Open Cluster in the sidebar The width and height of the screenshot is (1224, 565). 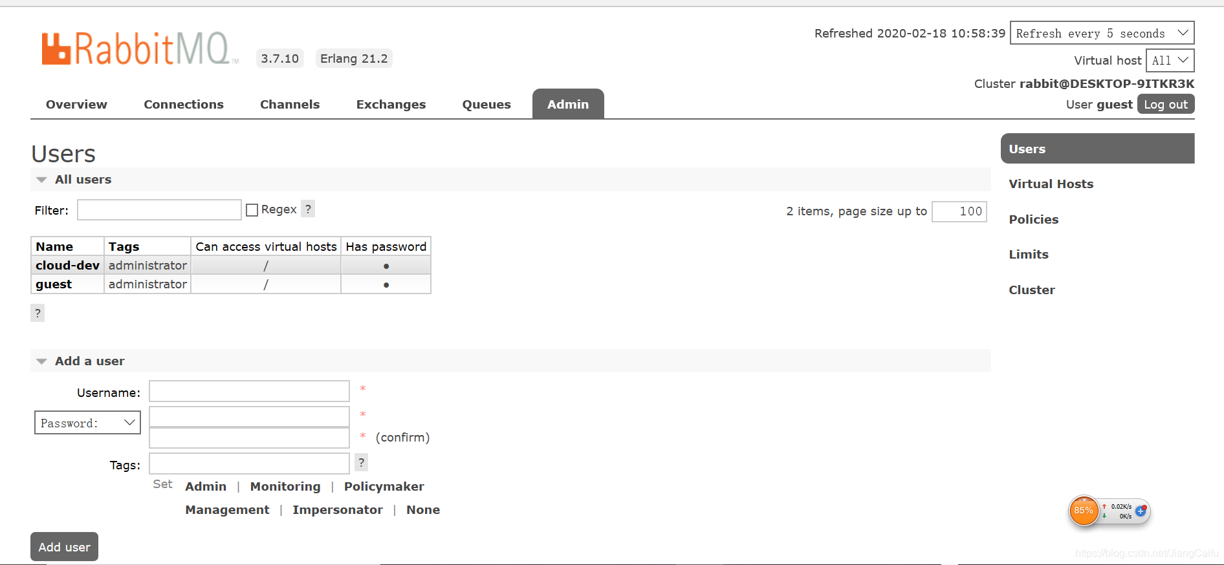coord(1031,290)
